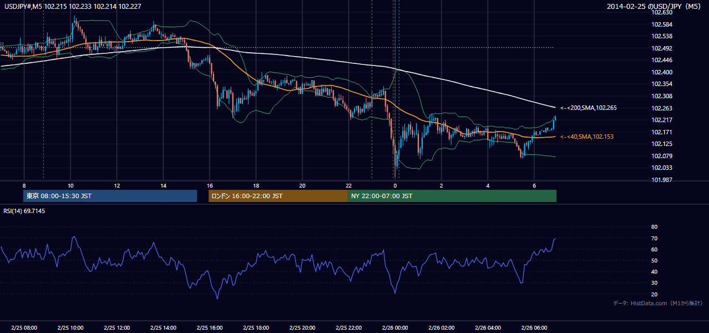709x333 pixels.
Task: Click the 2/25 18:00 time axis label
Action: tap(256, 328)
